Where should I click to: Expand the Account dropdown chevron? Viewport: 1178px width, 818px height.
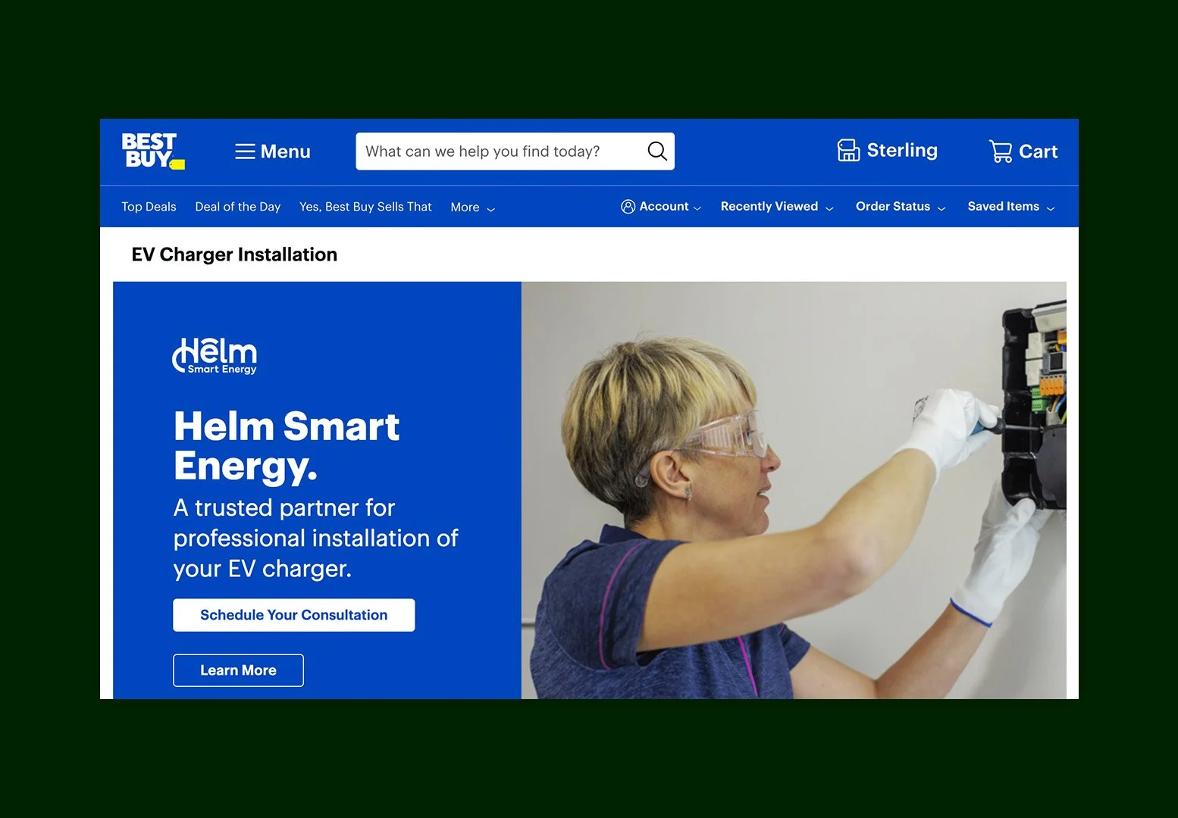pos(697,208)
